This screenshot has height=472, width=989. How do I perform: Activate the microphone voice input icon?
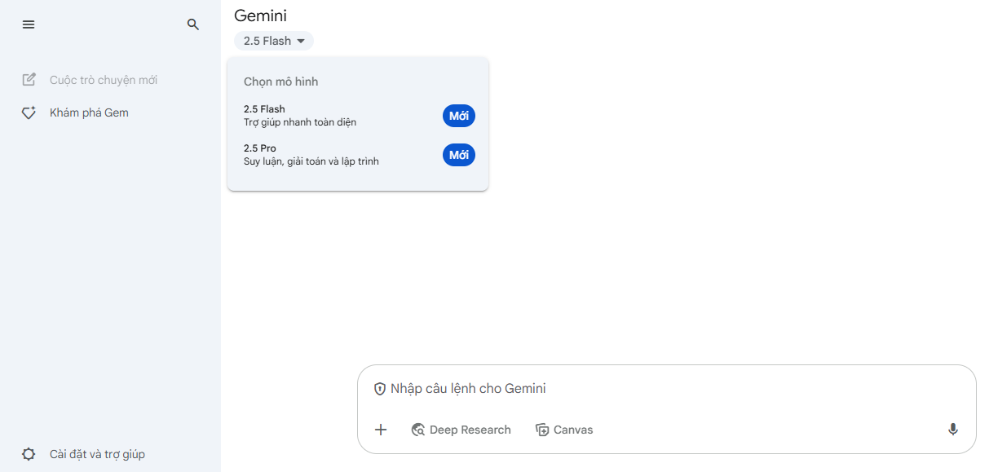pos(953,430)
